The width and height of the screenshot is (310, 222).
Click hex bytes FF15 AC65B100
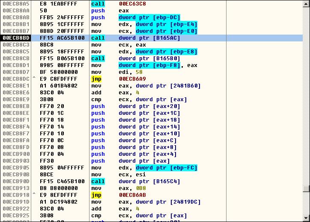tap(62, 38)
